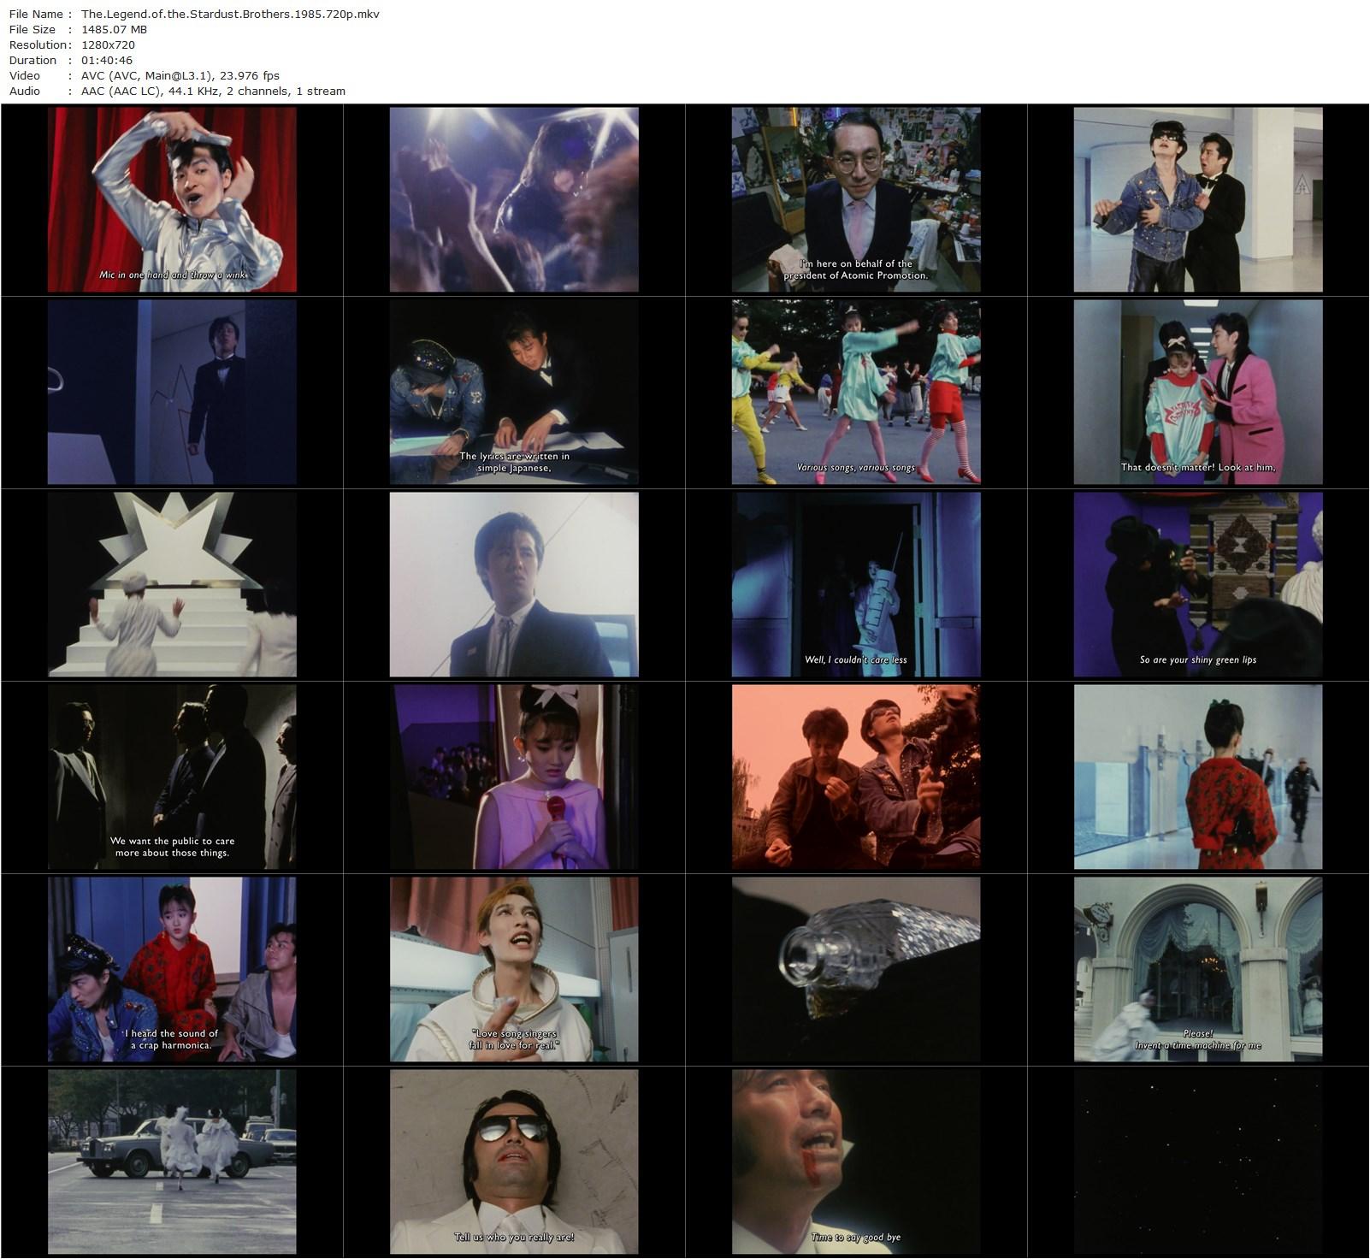Click the thumbnail captioned "Time to say good bye"
The height and width of the screenshot is (1259, 1370).
pos(856,1161)
